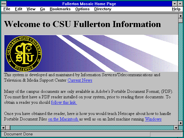
Task: Follow the Current News link
Action: [80, 80]
